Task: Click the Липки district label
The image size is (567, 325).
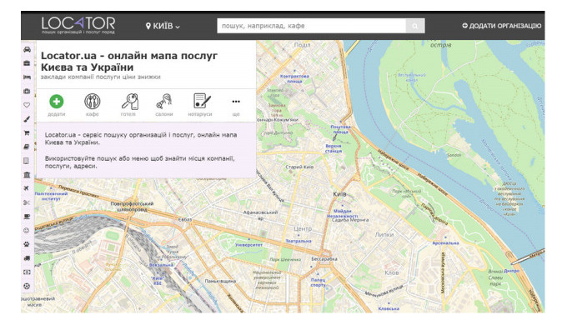Action: click(384, 235)
